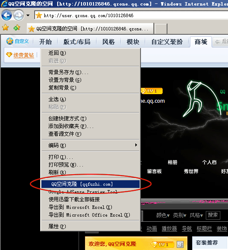Click the Add to Favorites icon

17,27
